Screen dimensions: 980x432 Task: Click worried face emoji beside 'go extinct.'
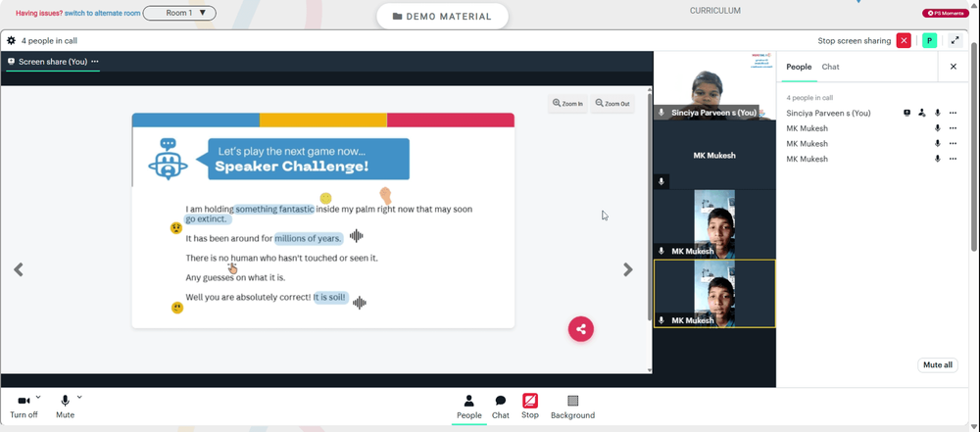(176, 228)
